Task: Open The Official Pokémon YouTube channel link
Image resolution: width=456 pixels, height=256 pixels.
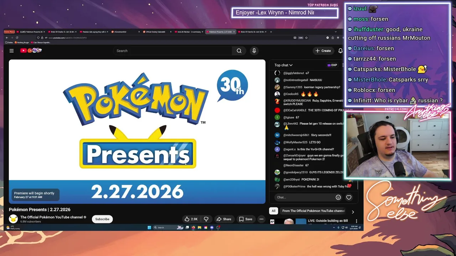Action: 51,217
